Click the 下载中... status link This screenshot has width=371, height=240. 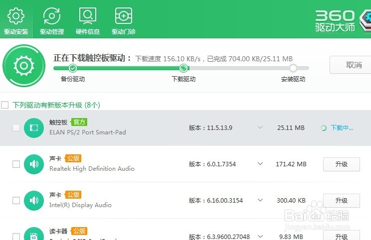(342, 128)
